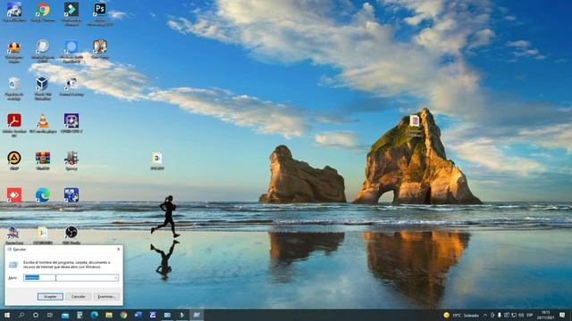Expand the Abrir combo box dropdown arrow
This screenshot has width=572, height=321.
click(x=116, y=277)
